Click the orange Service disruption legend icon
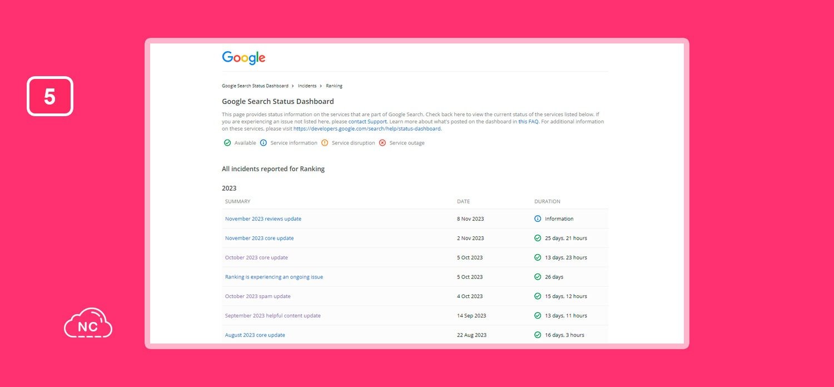 325,143
